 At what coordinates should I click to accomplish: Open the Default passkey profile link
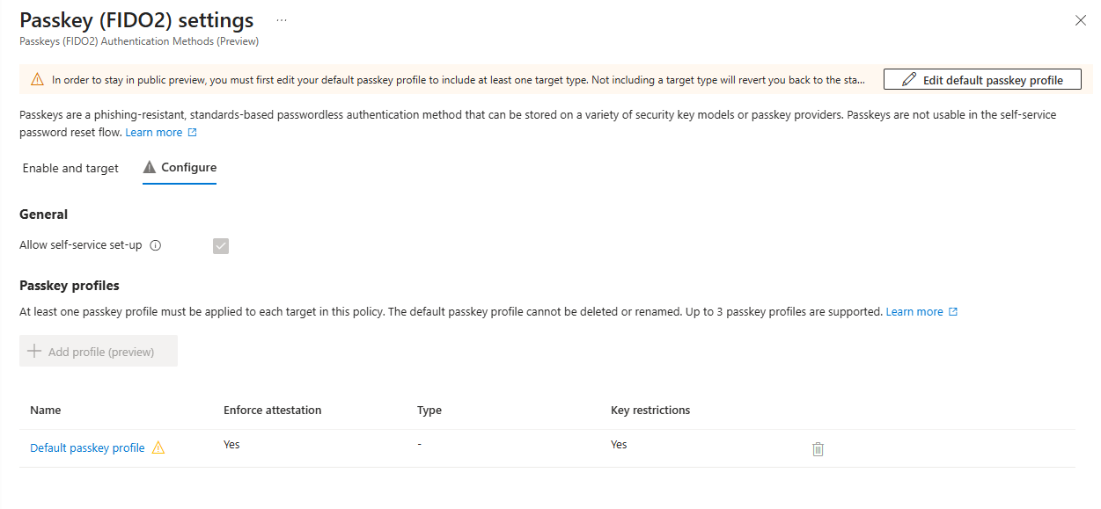point(86,447)
